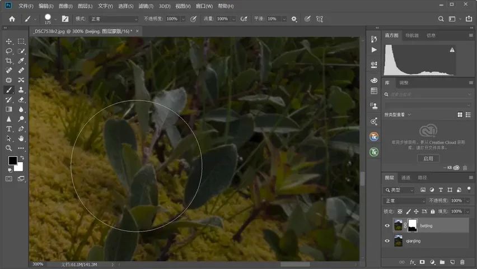The height and width of the screenshot is (269, 477).
Task: Add a layer mask icon
Action: pos(422,262)
